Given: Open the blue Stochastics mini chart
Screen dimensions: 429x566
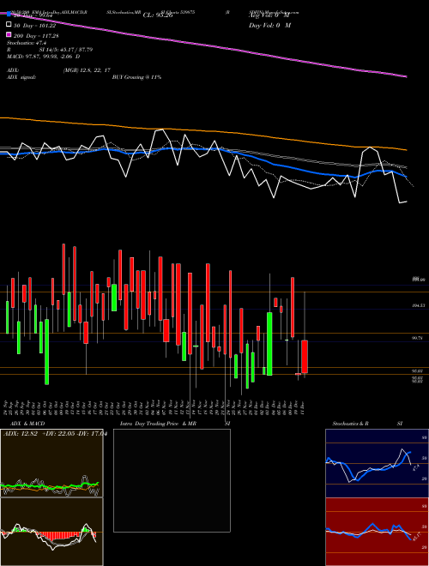Looking at the screenshot, I should click(x=377, y=463).
